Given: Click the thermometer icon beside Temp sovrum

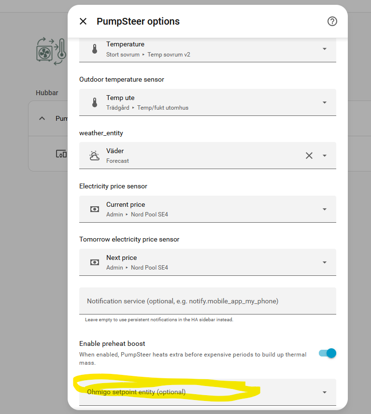Looking at the screenshot, I should (x=95, y=49).
